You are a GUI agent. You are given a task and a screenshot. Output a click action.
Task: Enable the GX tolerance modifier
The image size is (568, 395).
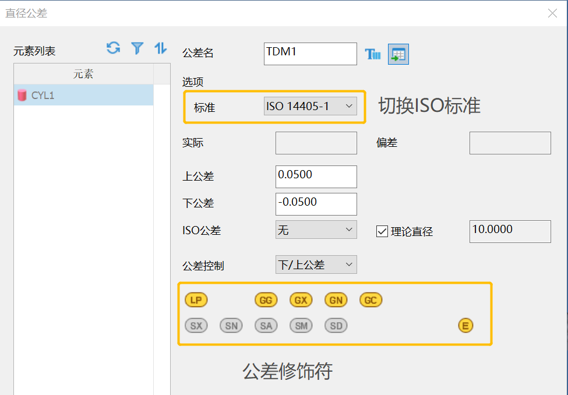(x=301, y=299)
